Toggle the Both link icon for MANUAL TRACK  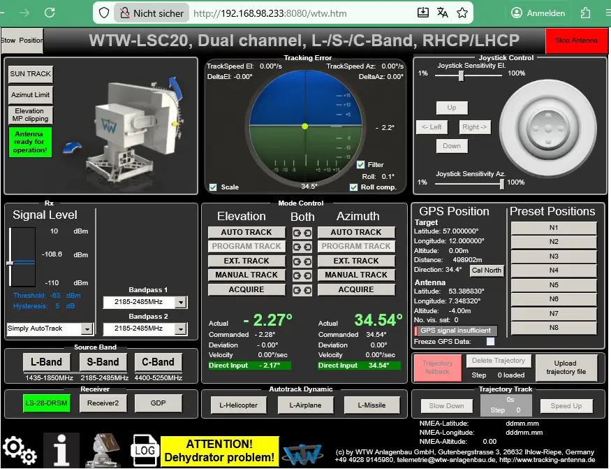(x=302, y=275)
